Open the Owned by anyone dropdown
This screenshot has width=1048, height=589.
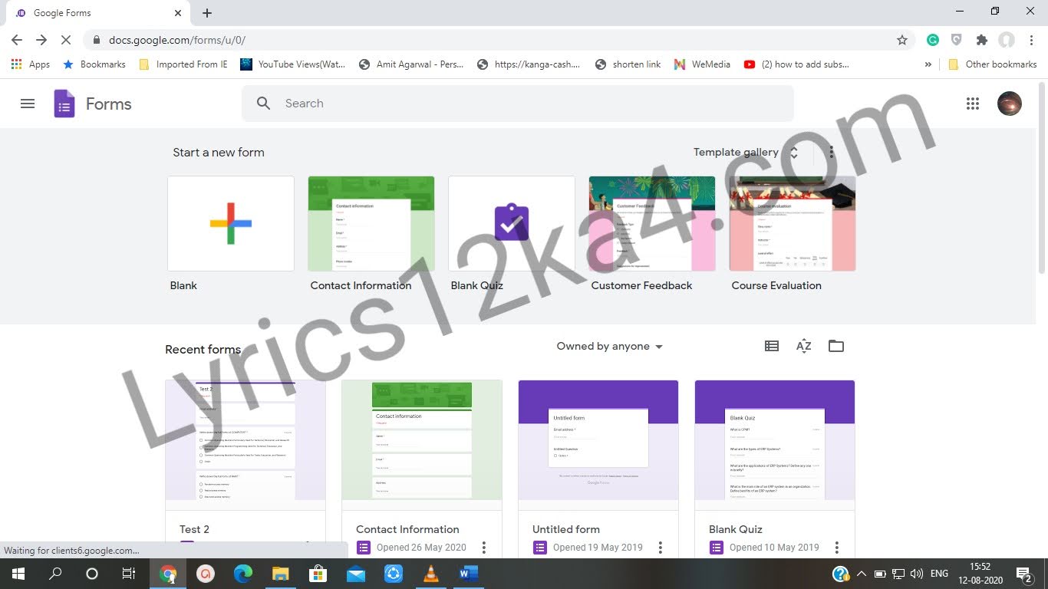tap(609, 347)
